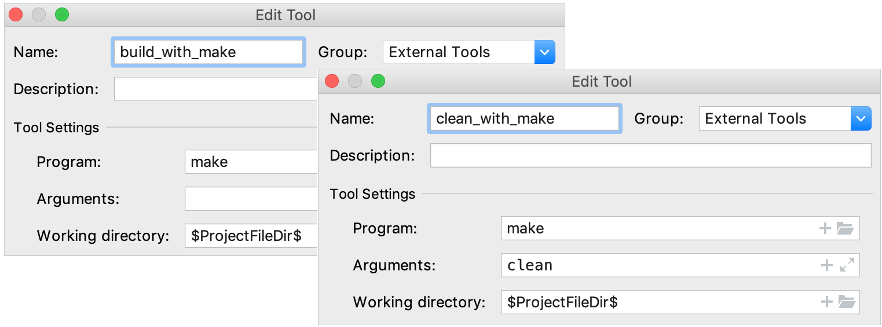Browse for working directory with folder icon
This screenshot has height=327, width=882.
tap(846, 302)
